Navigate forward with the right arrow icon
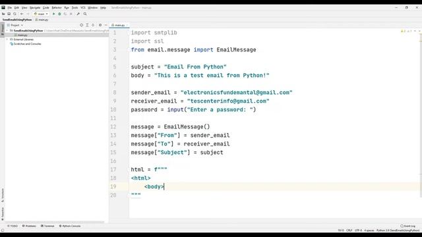 28,14
